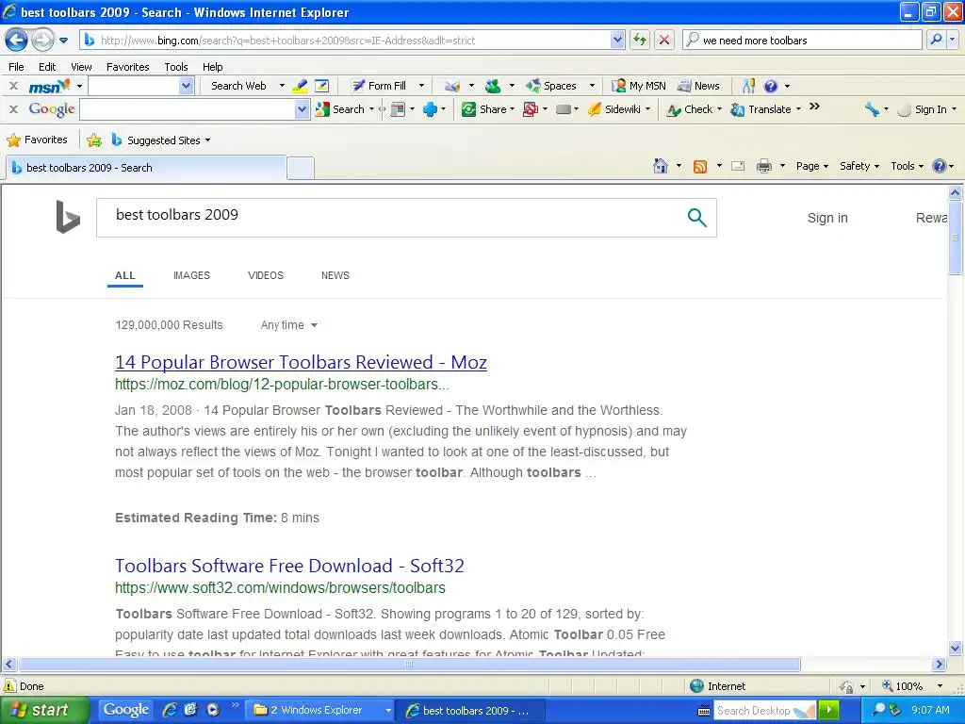Image resolution: width=965 pixels, height=724 pixels.
Task: Open the Help menu
Action: (212, 67)
